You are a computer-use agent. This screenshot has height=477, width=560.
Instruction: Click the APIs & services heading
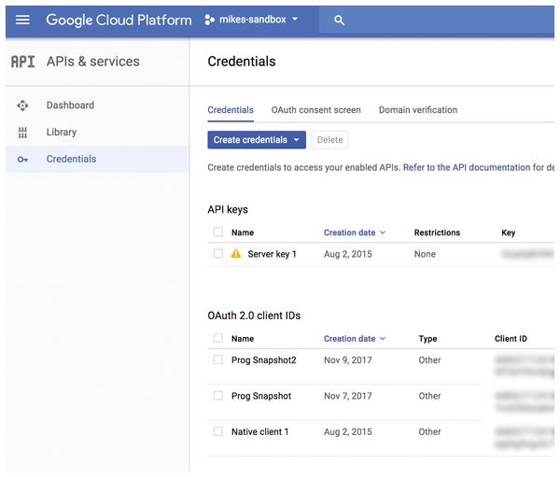click(92, 62)
